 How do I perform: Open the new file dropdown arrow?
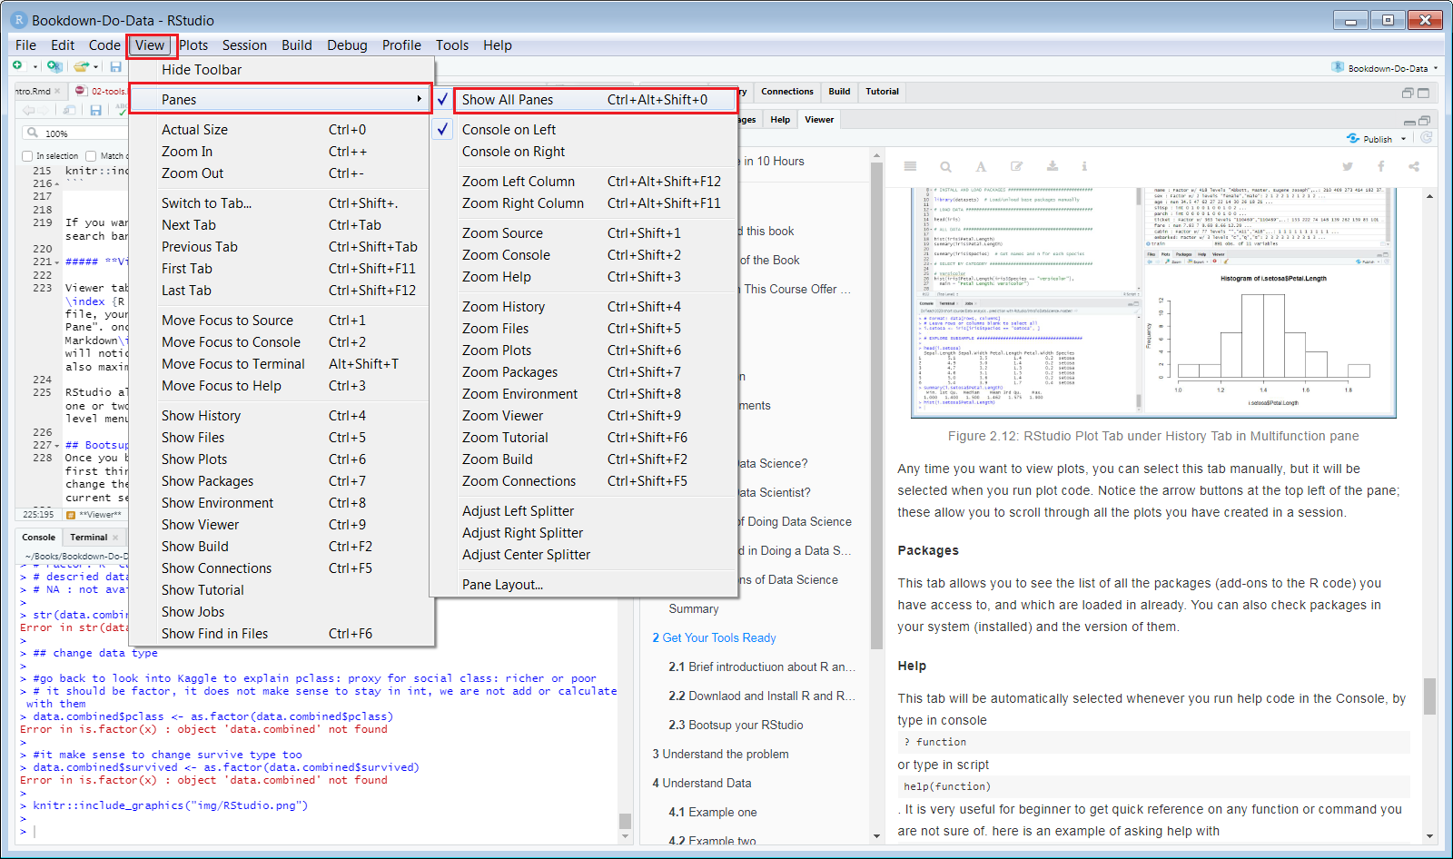(x=35, y=66)
